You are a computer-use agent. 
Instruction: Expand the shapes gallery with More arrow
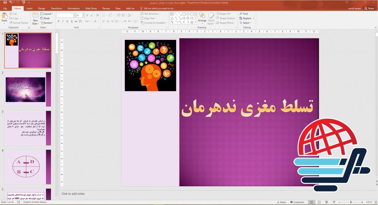(196, 22)
